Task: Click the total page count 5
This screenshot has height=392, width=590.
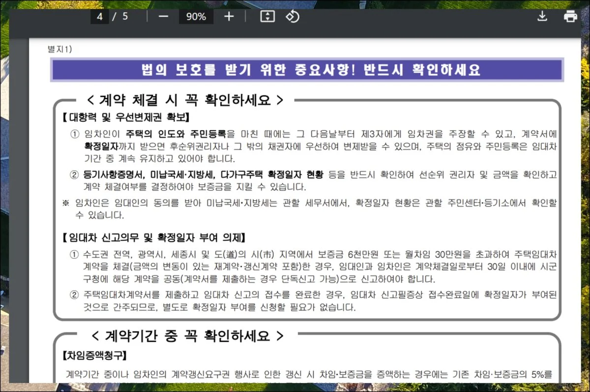Action: click(x=125, y=16)
